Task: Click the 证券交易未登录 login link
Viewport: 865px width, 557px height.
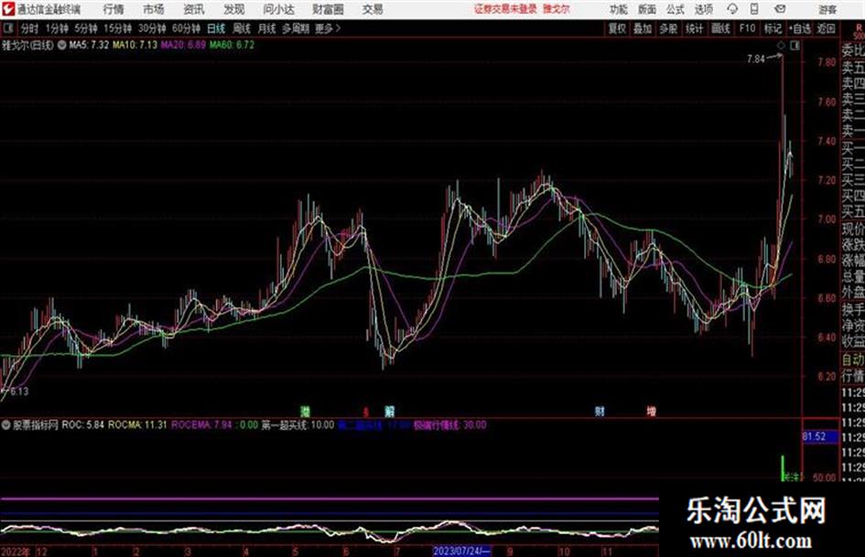Action: click(x=505, y=9)
